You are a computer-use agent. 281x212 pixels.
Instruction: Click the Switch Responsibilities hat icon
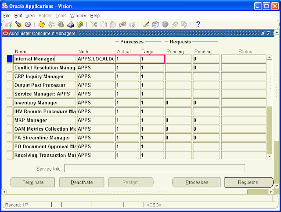click(61, 24)
